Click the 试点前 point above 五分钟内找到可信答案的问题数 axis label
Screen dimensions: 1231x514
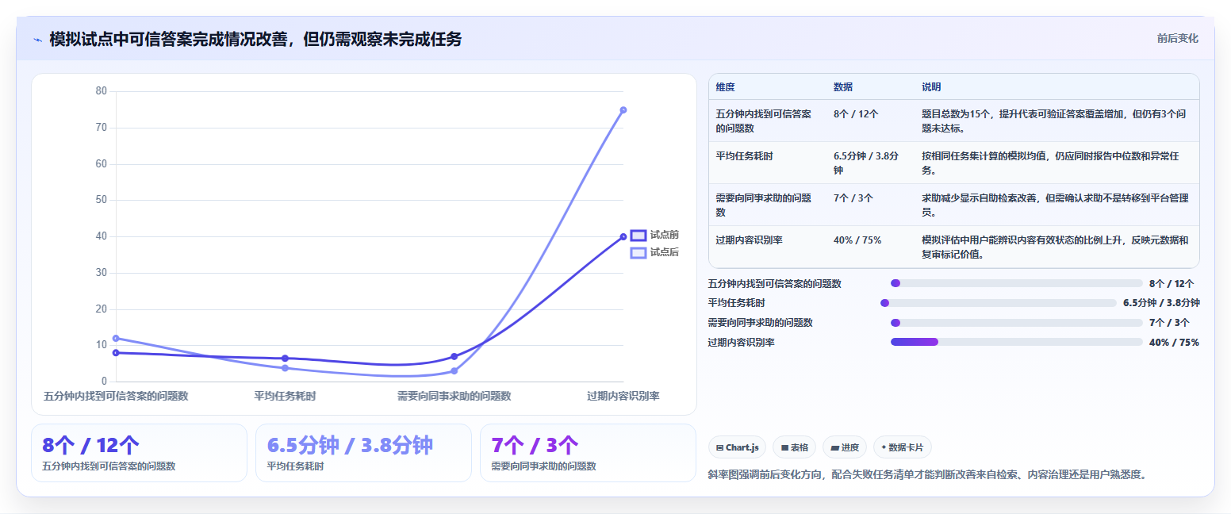pos(116,352)
